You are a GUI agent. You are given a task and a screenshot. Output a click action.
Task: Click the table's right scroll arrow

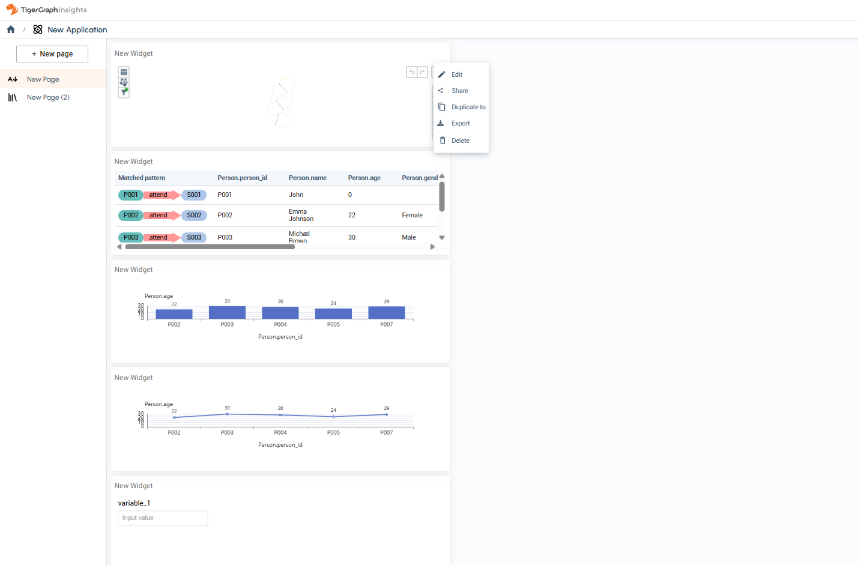[432, 247]
